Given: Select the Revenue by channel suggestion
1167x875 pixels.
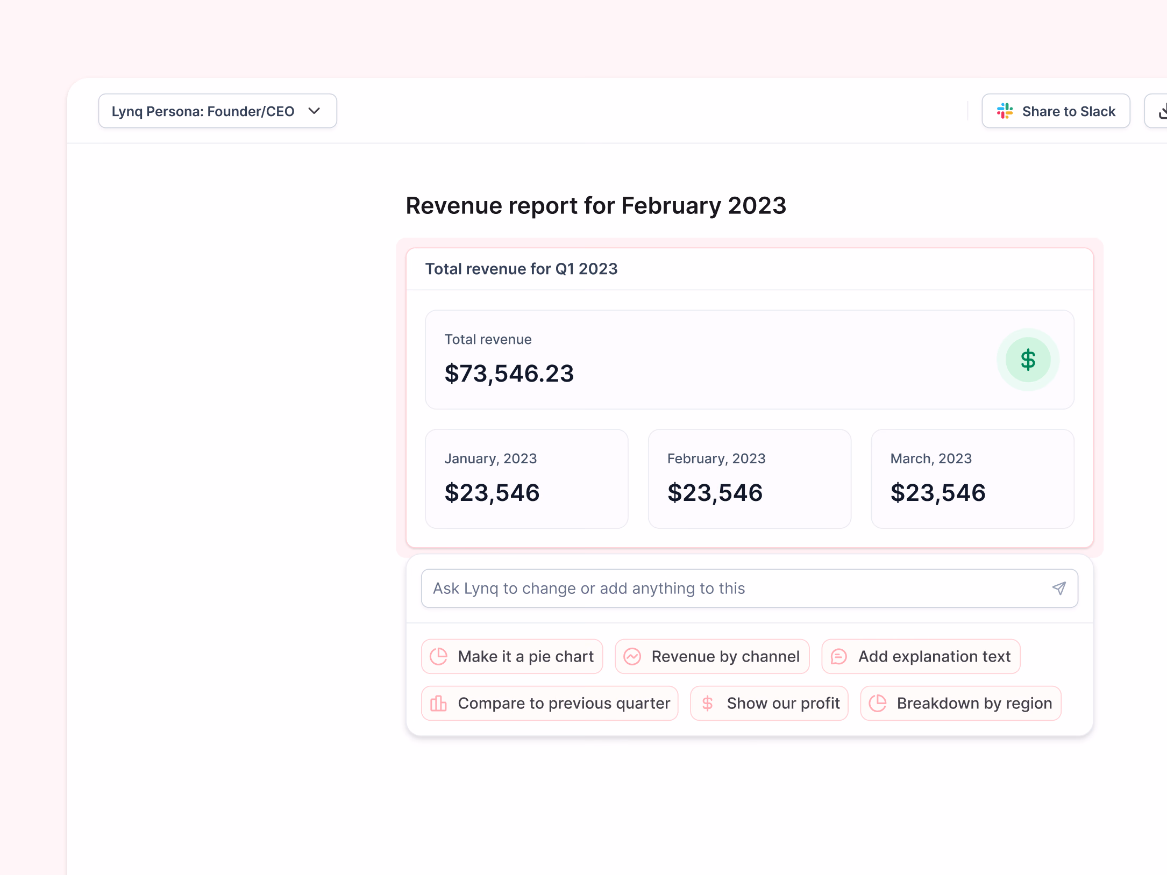Looking at the screenshot, I should pyautogui.click(x=712, y=656).
